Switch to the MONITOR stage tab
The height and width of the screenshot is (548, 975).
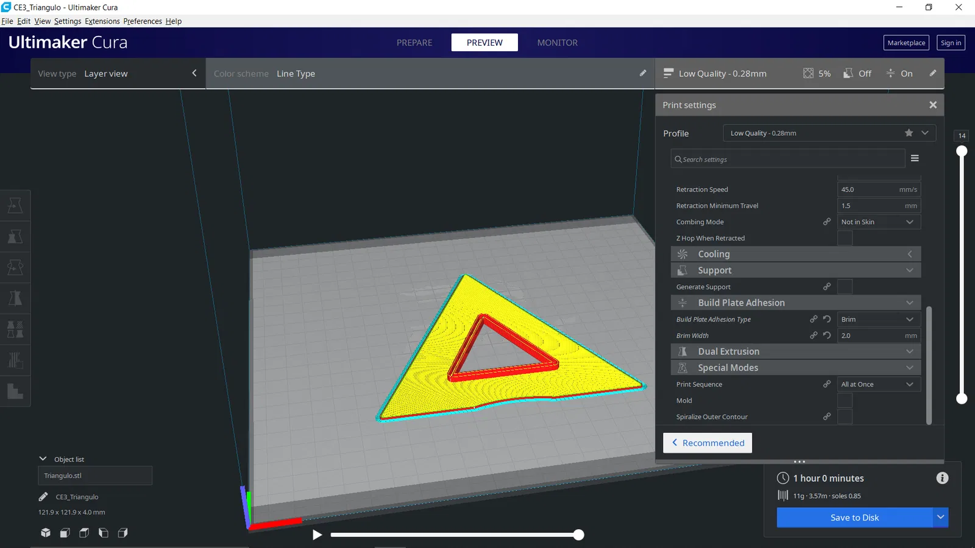tap(558, 43)
